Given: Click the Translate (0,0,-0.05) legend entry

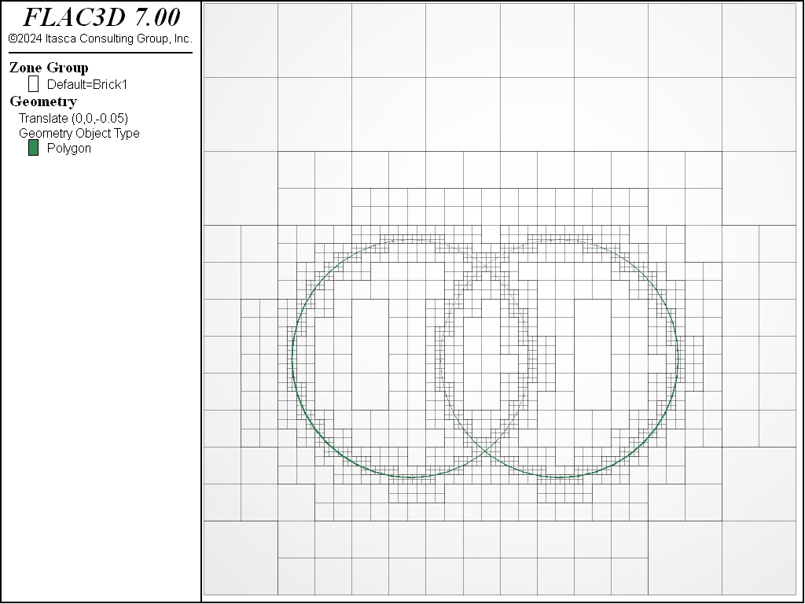Looking at the screenshot, I should 73,118.
